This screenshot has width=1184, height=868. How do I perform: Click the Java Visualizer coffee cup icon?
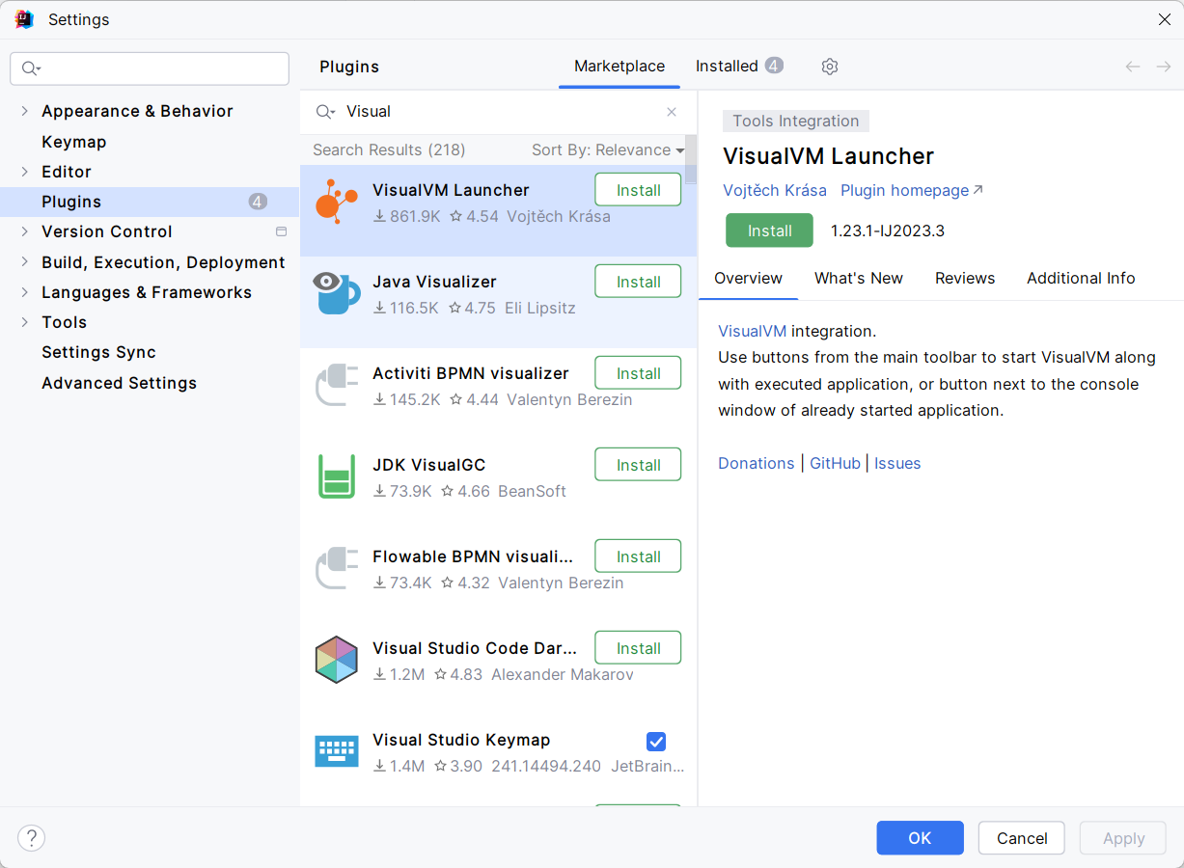click(x=337, y=293)
